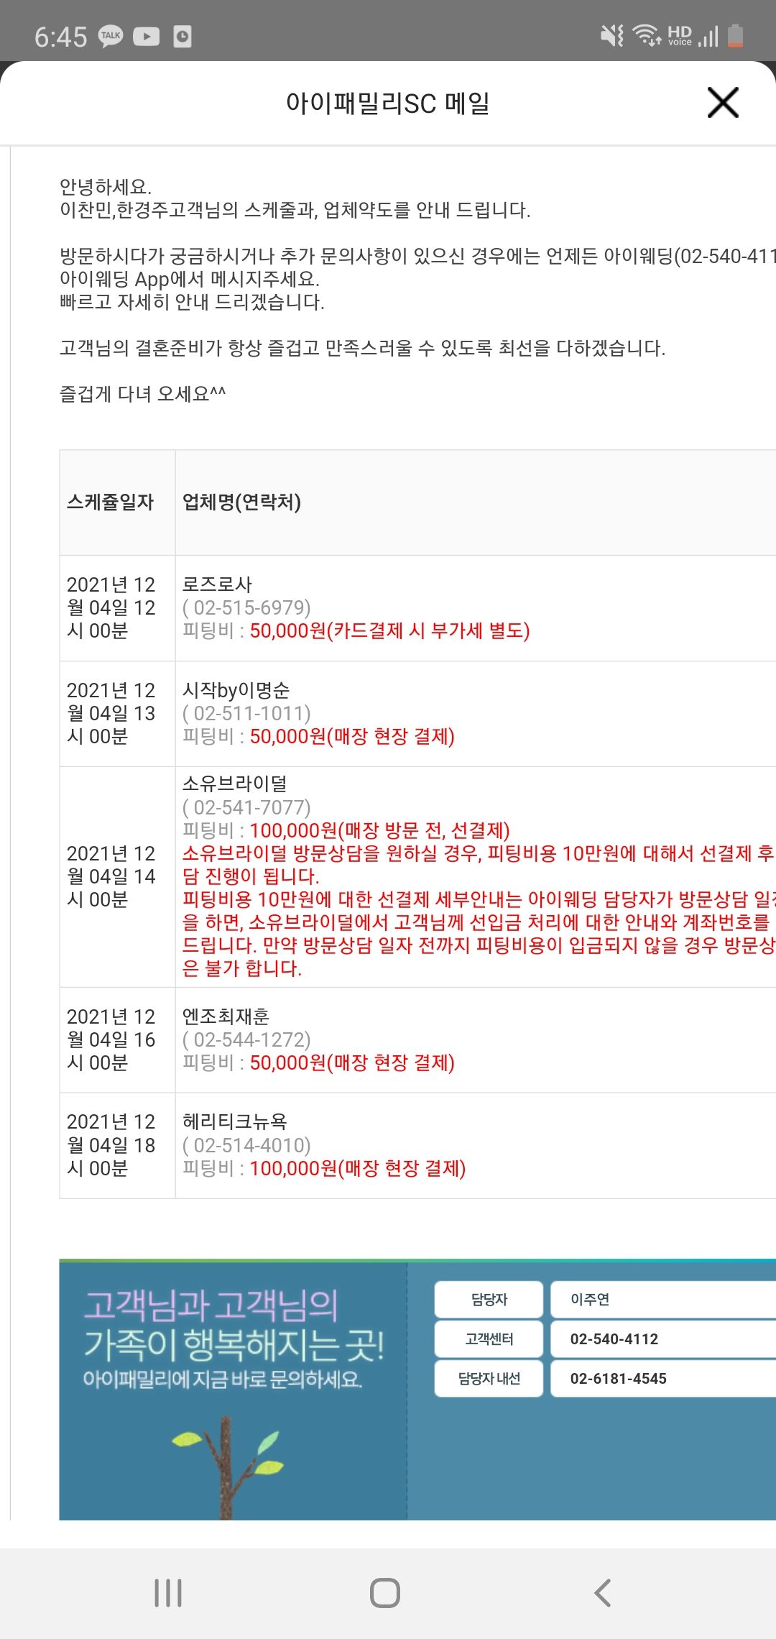Go back using the navigation bar arrow
776x1639 pixels.
(603, 1592)
